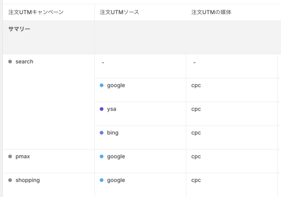Click the blue dot beside bing
The image size is (281, 197).
coord(102,133)
